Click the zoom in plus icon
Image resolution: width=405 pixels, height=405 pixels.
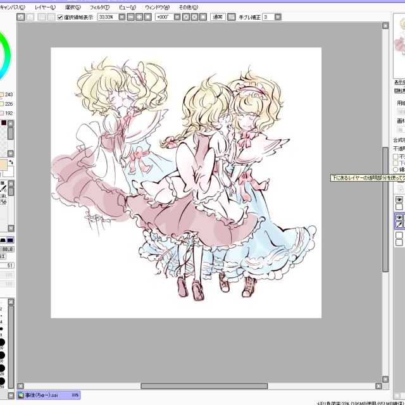[x=139, y=17]
